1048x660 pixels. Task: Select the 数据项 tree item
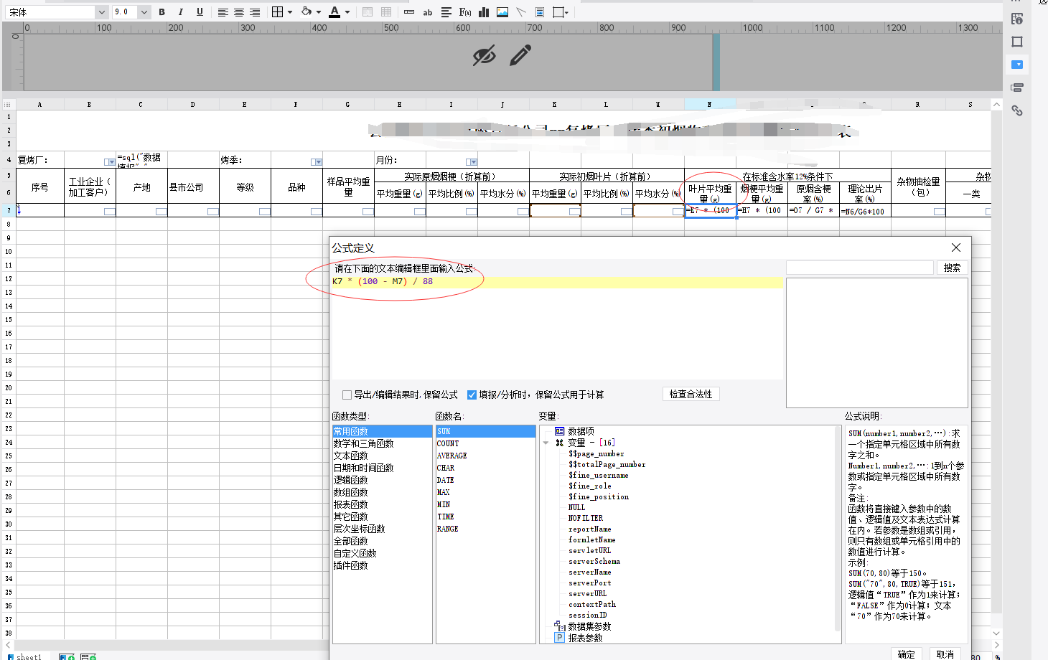click(x=581, y=431)
